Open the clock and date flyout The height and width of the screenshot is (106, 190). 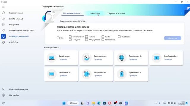(181, 103)
